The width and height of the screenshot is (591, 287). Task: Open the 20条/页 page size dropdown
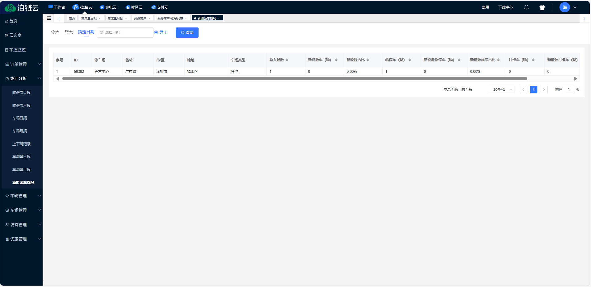point(501,89)
